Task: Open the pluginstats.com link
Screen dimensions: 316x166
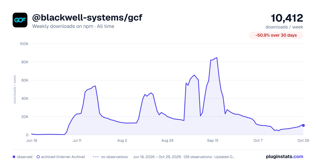Action: click(285, 157)
